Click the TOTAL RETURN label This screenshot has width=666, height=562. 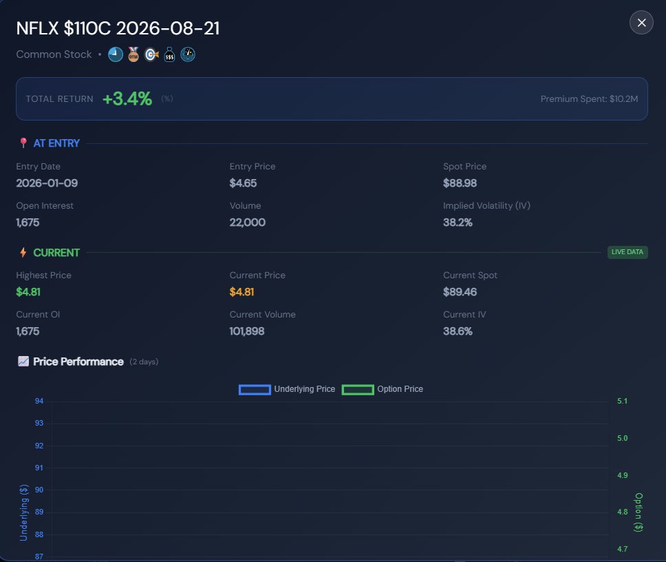pos(59,98)
